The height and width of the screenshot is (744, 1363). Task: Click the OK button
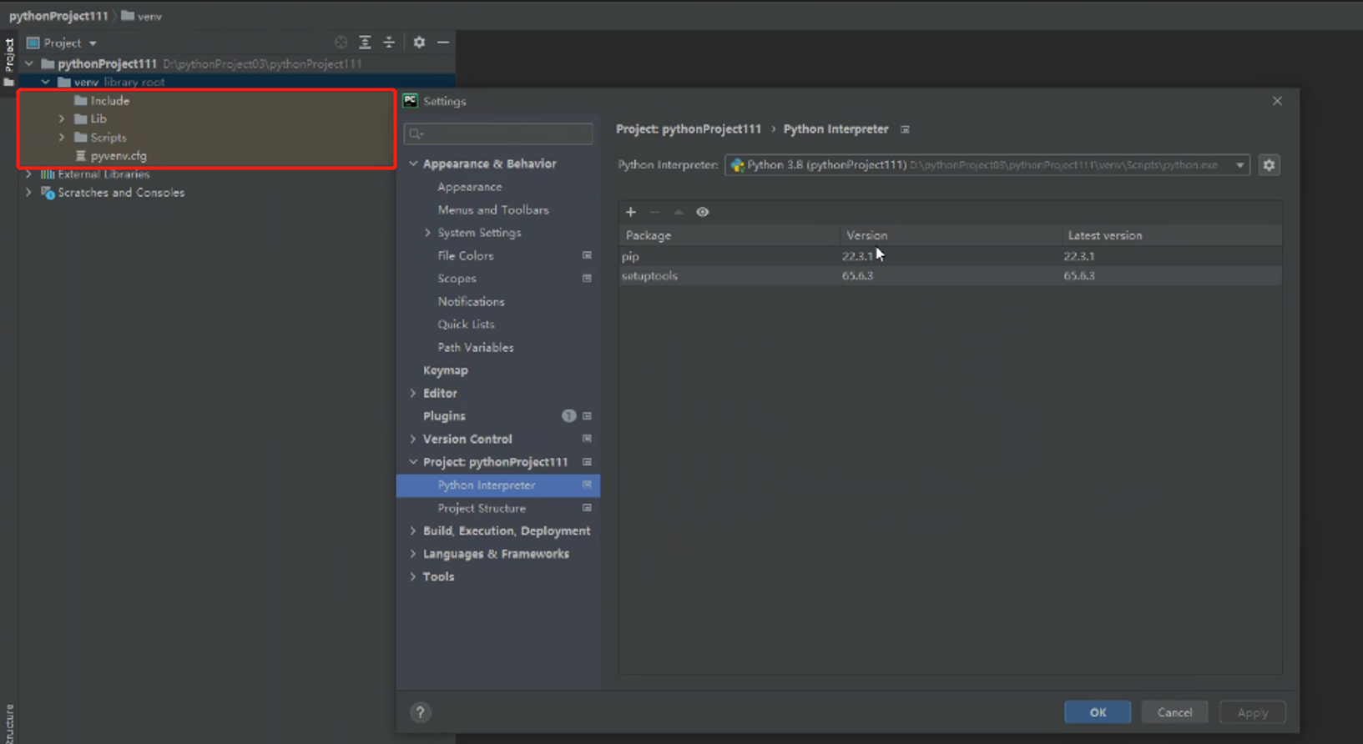(1098, 712)
